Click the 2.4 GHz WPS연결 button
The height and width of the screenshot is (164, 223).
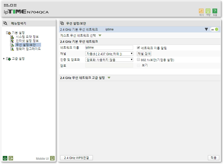pos(77,158)
